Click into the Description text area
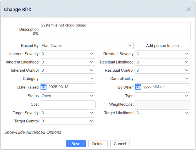Screen dimensions: 196x150 click(115, 31)
